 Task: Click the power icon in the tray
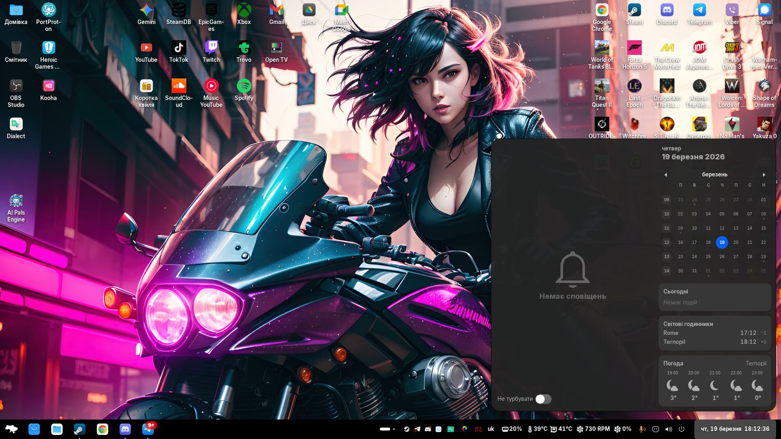[682, 429]
